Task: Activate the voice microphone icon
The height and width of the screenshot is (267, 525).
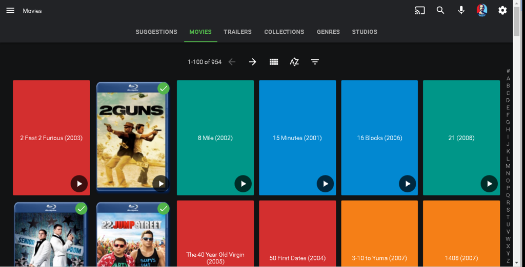Action: [461, 11]
